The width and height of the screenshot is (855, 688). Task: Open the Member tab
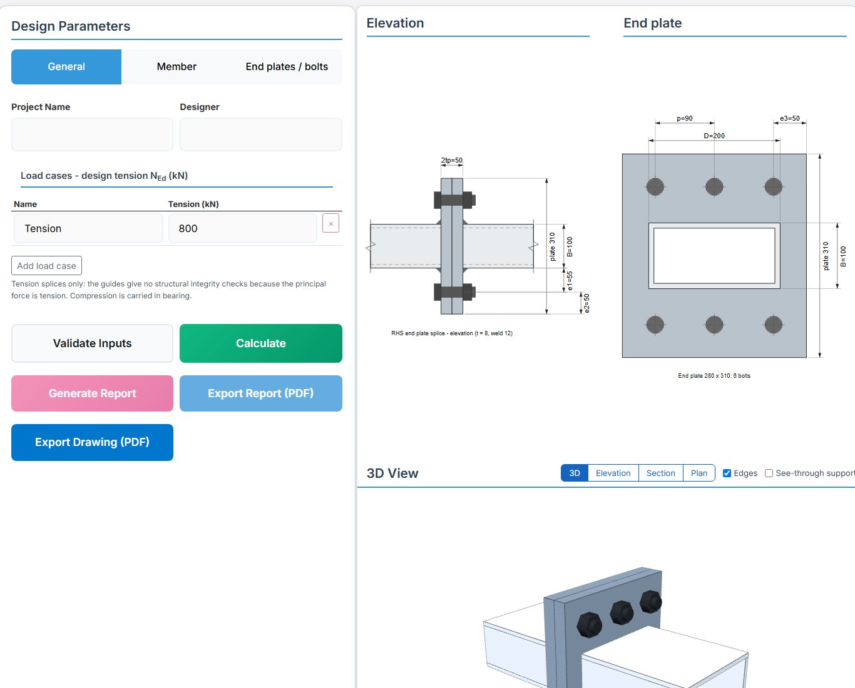click(177, 67)
